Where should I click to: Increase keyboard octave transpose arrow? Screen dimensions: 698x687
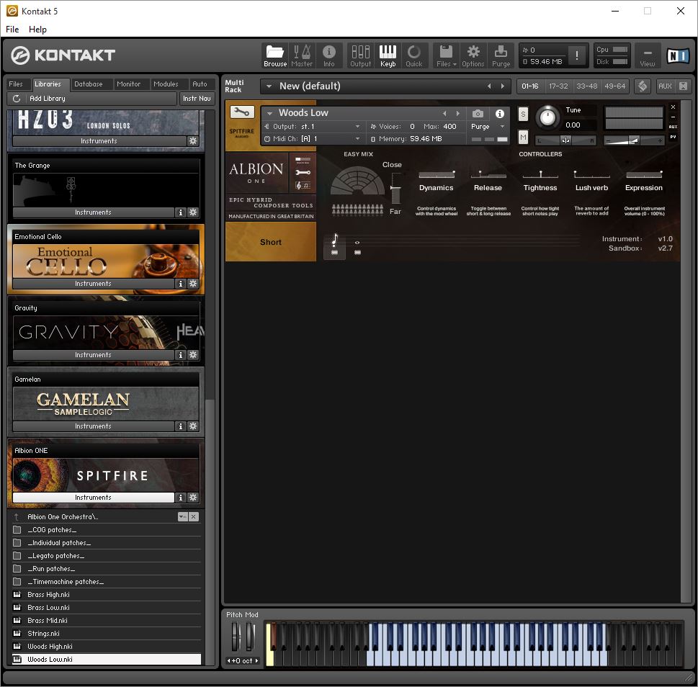[x=256, y=661]
